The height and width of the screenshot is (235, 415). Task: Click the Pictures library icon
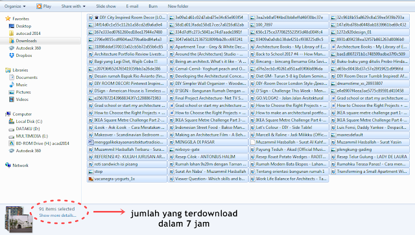(x=12, y=92)
